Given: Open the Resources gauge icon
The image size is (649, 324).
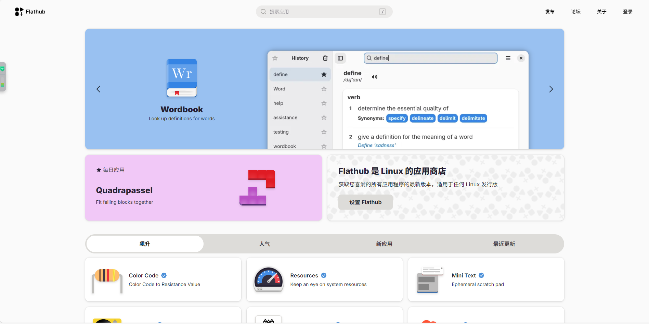Looking at the screenshot, I should (x=269, y=280).
